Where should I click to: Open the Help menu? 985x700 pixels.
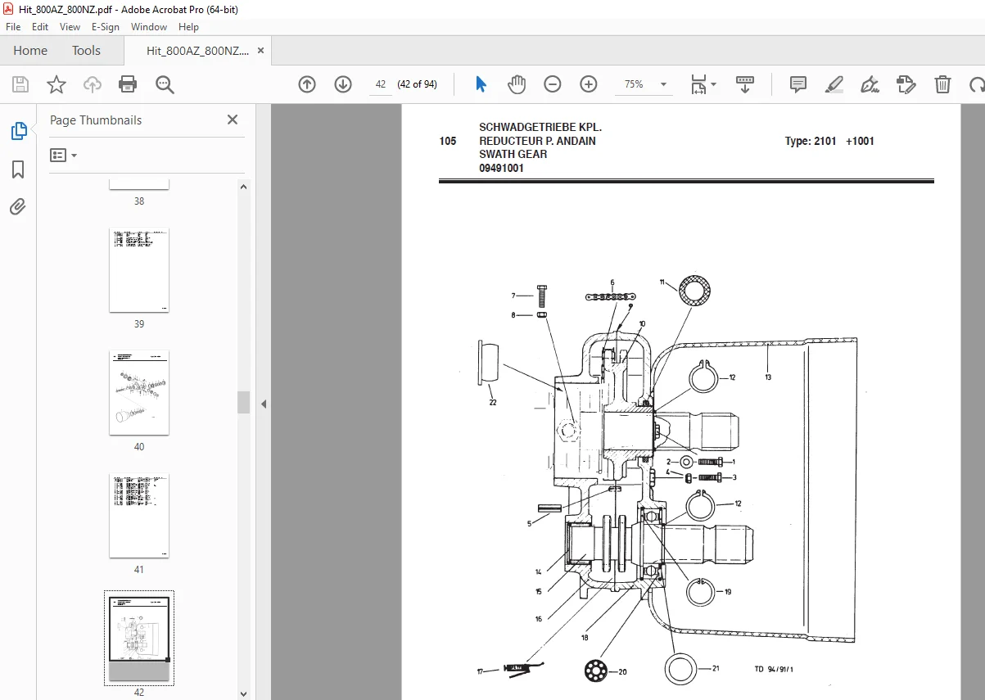tap(188, 27)
